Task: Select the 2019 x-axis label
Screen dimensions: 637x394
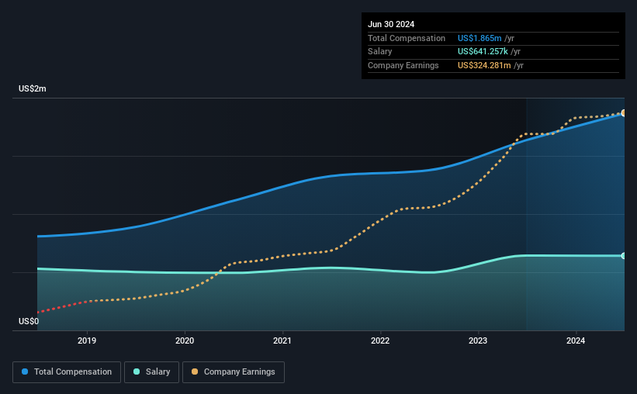Action: (x=87, y=340)
